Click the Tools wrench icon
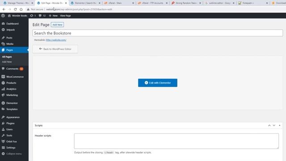Screen dimensions: 286x161 3,135
